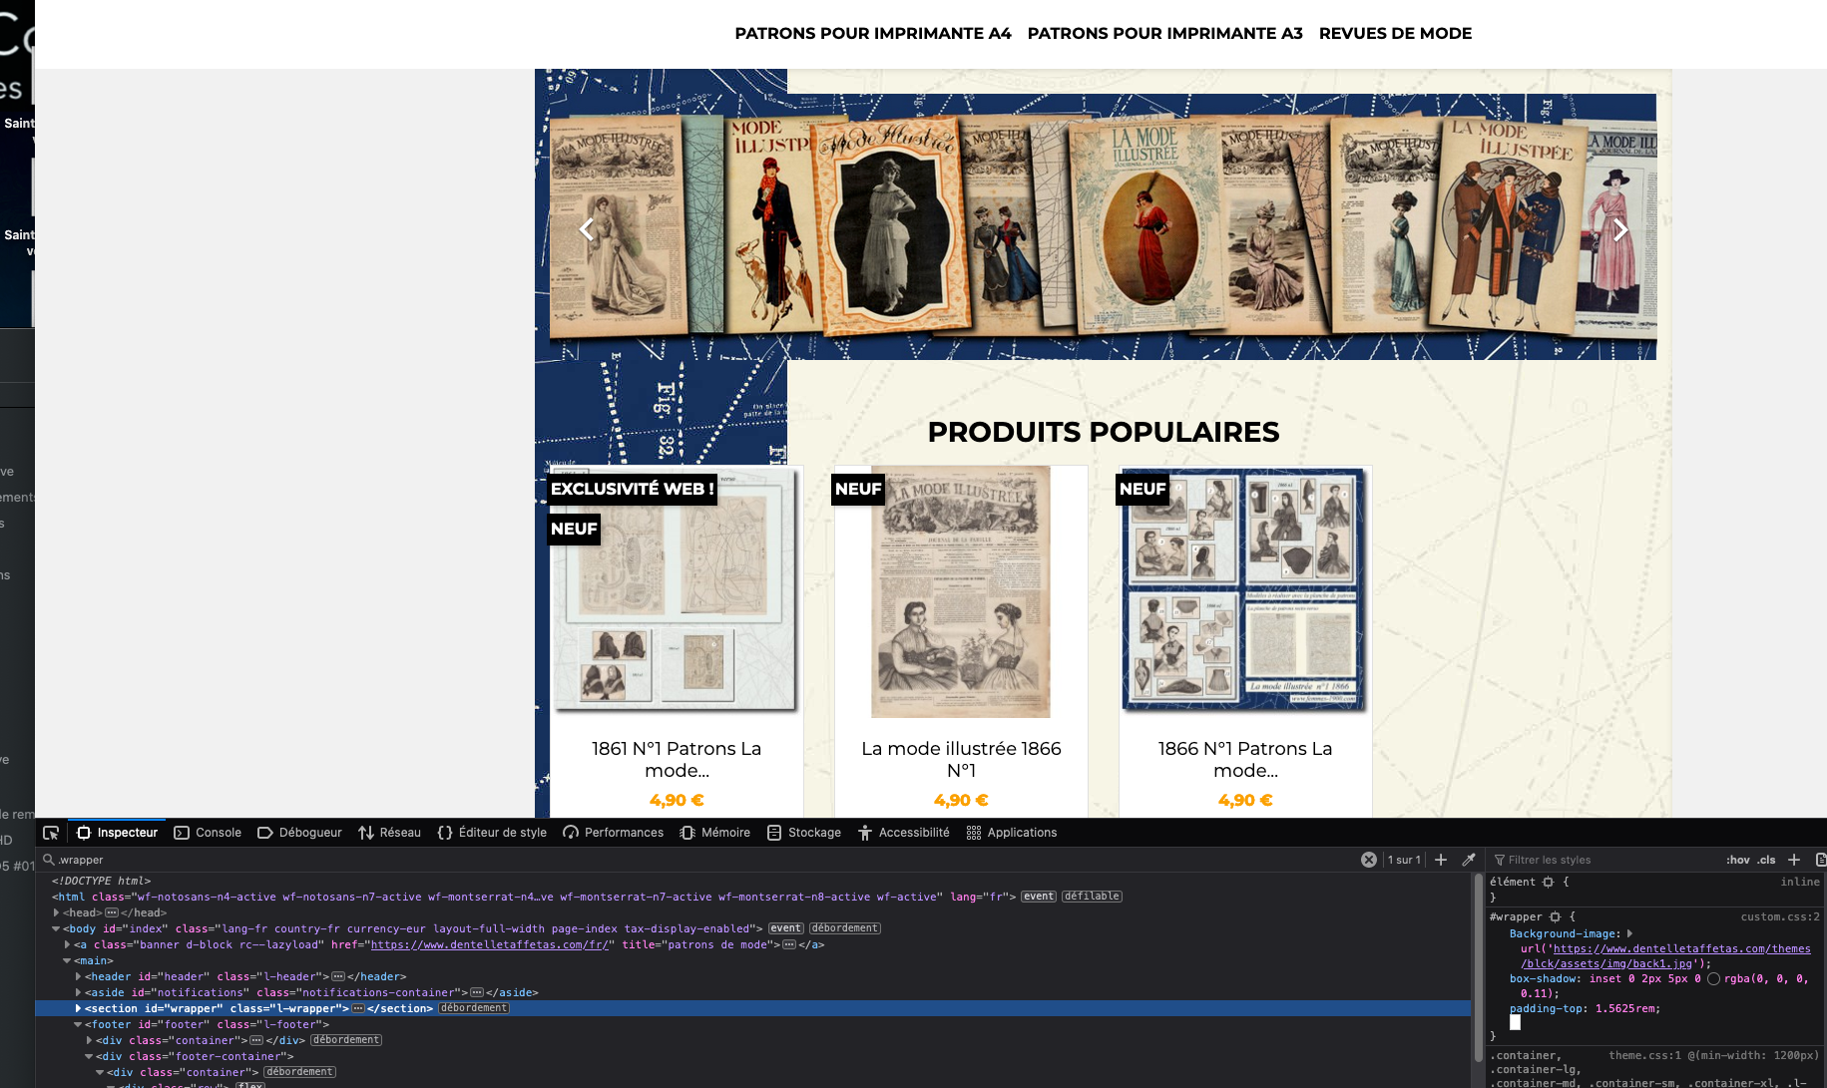The image size is (1827, 1088).
Task: Add a new node with the plus icon
Action: [1441, 860]
